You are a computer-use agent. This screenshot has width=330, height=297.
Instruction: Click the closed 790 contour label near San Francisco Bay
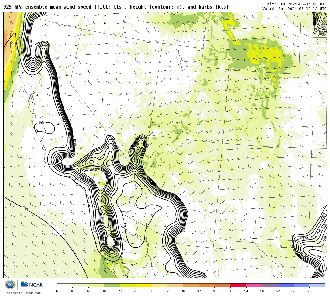point(41,123)
